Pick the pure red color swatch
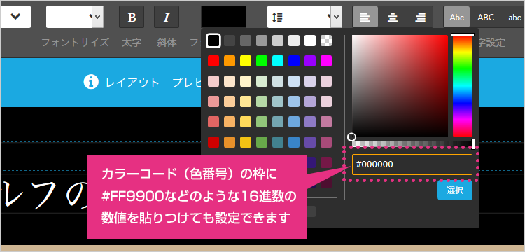This screenshot has width=525, height=252. 213,61
